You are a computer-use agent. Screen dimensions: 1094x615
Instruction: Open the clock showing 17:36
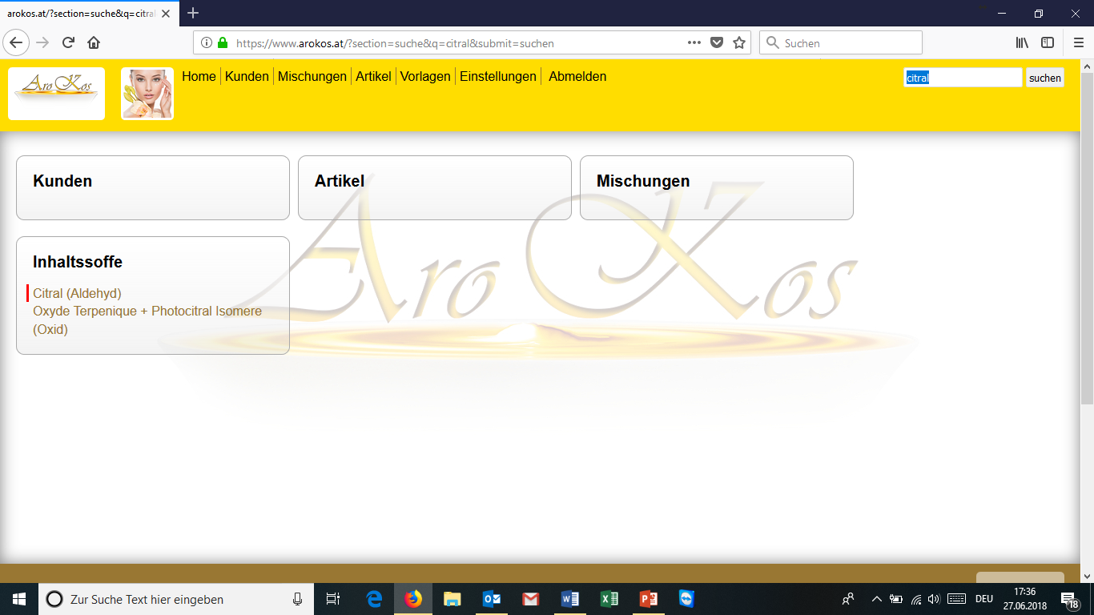tap(1025, 599)
